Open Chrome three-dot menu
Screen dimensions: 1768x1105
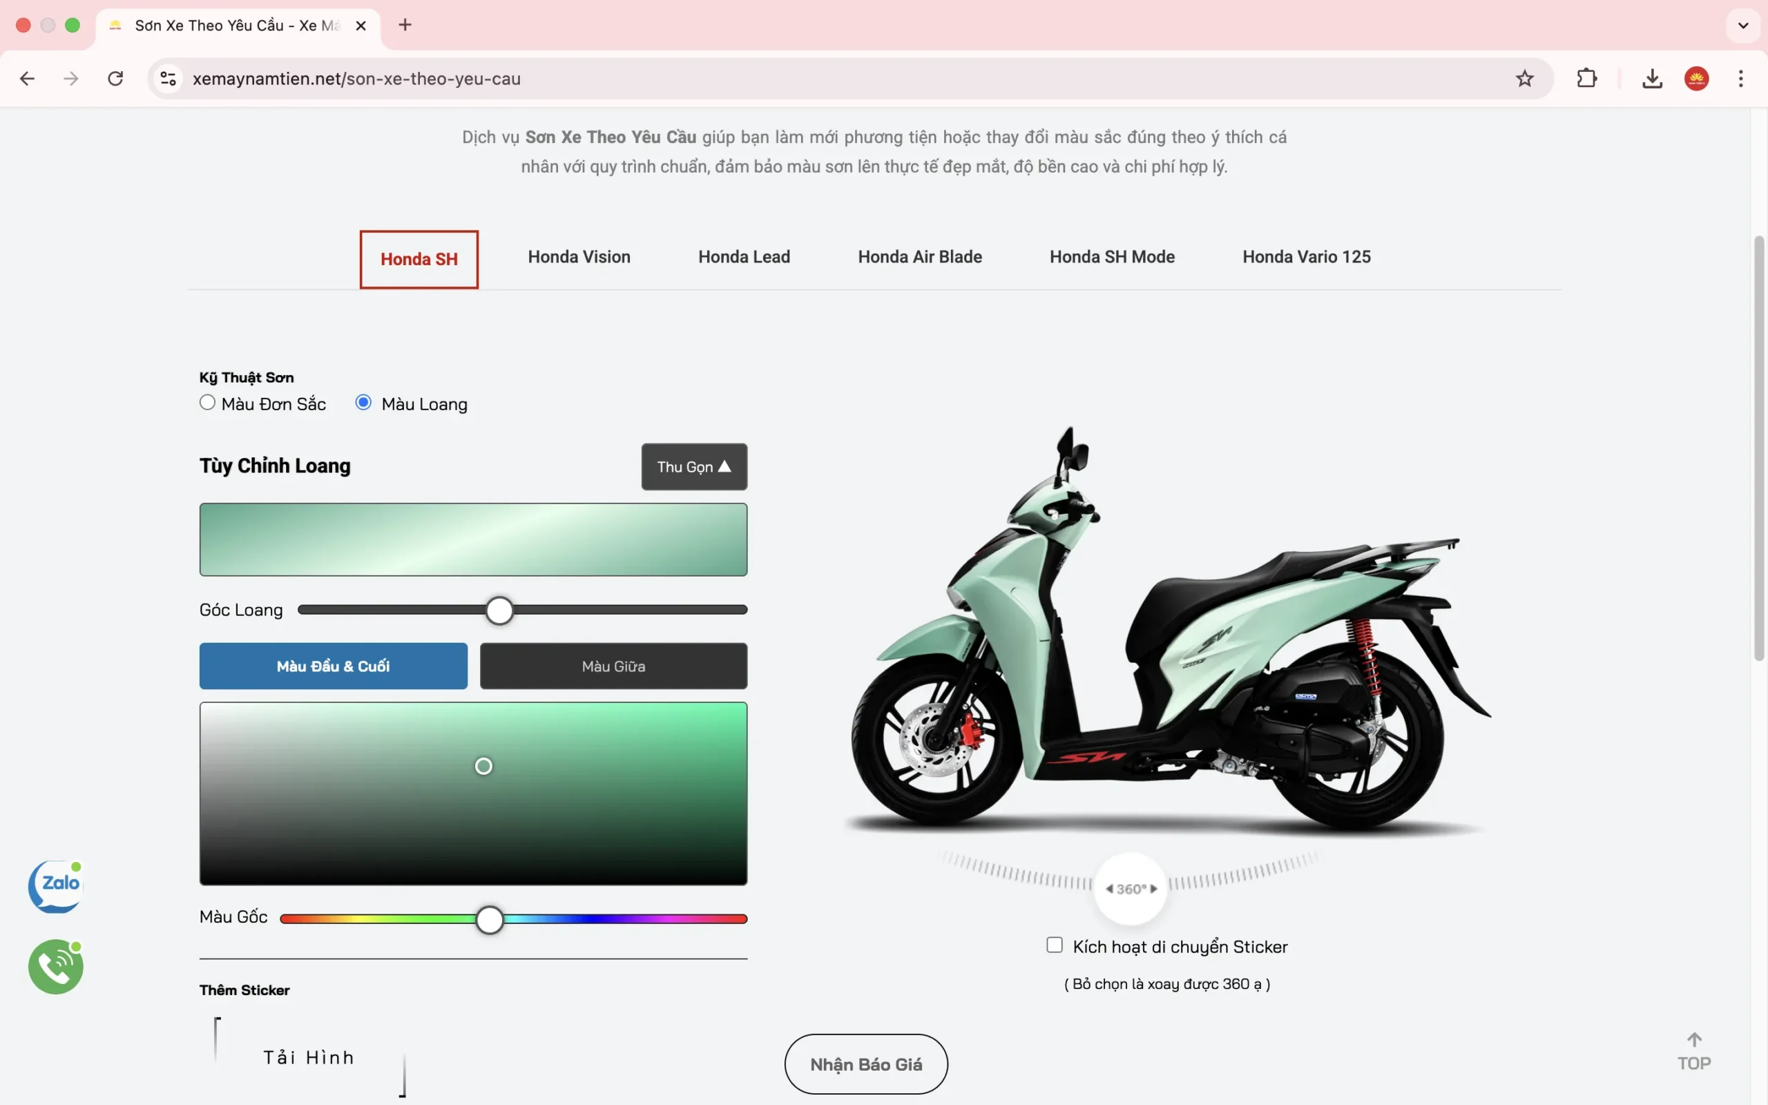pyautogui.click(x=1740, y=78)
